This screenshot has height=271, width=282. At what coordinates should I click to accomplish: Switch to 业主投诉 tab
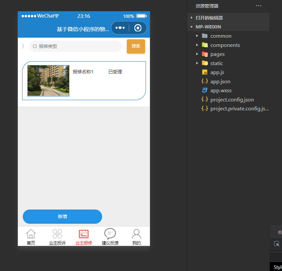[57, 237]
